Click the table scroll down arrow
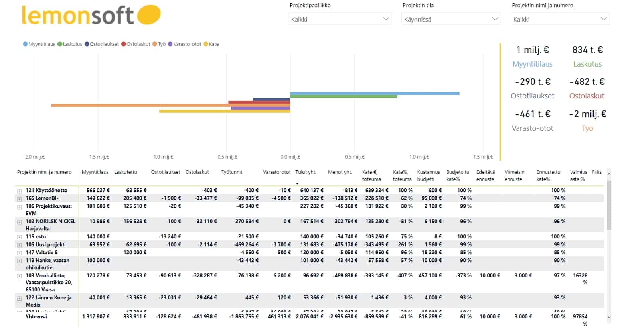The image size is (628, 336). click(608, 317)
